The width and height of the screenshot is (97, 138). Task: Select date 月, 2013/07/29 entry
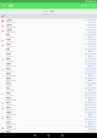click(90, 107)
